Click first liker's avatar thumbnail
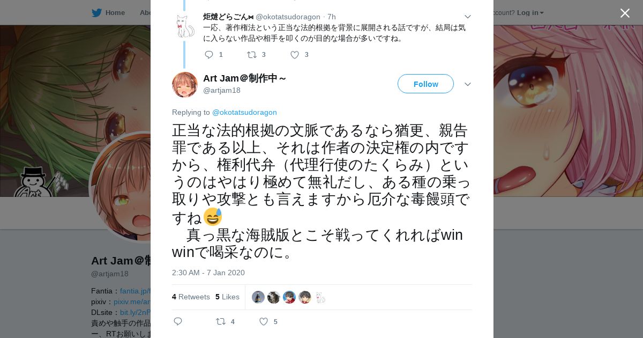 (x=258, y=297)
